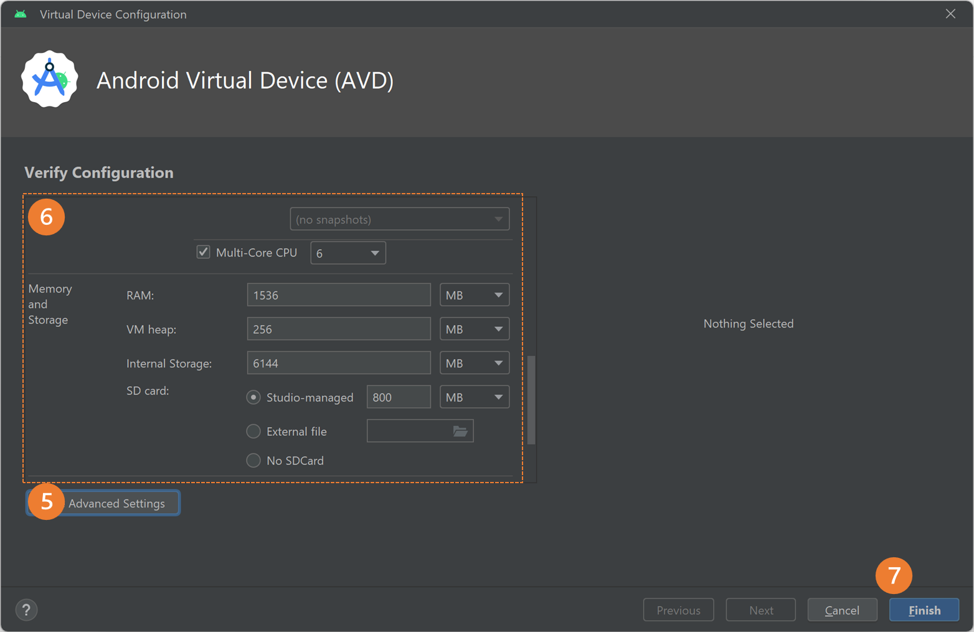Change the SD card size unit dropdown
This screenshot has width=974, height=632.
click(x=475, y=397)
